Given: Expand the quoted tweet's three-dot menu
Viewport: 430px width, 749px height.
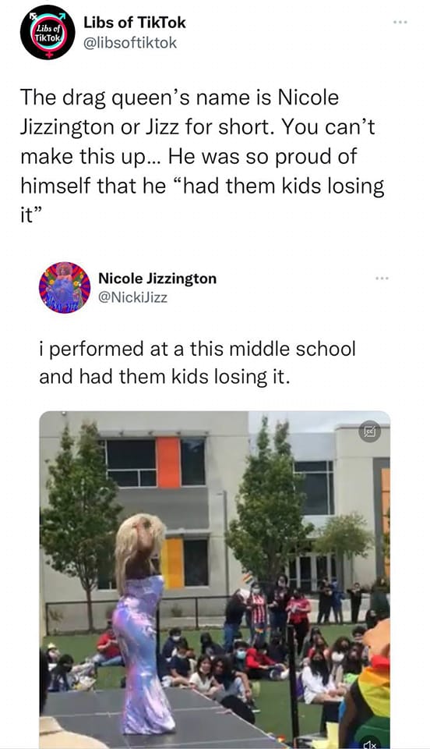Looking at the screenshot, I should 382,278.
